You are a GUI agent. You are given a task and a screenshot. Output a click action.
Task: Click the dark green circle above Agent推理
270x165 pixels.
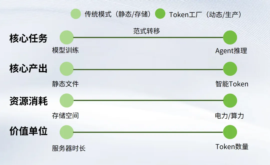[230, 38]
